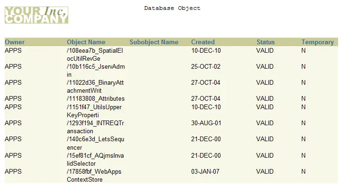Click created date 03-JAN-07

click(205, 171)
